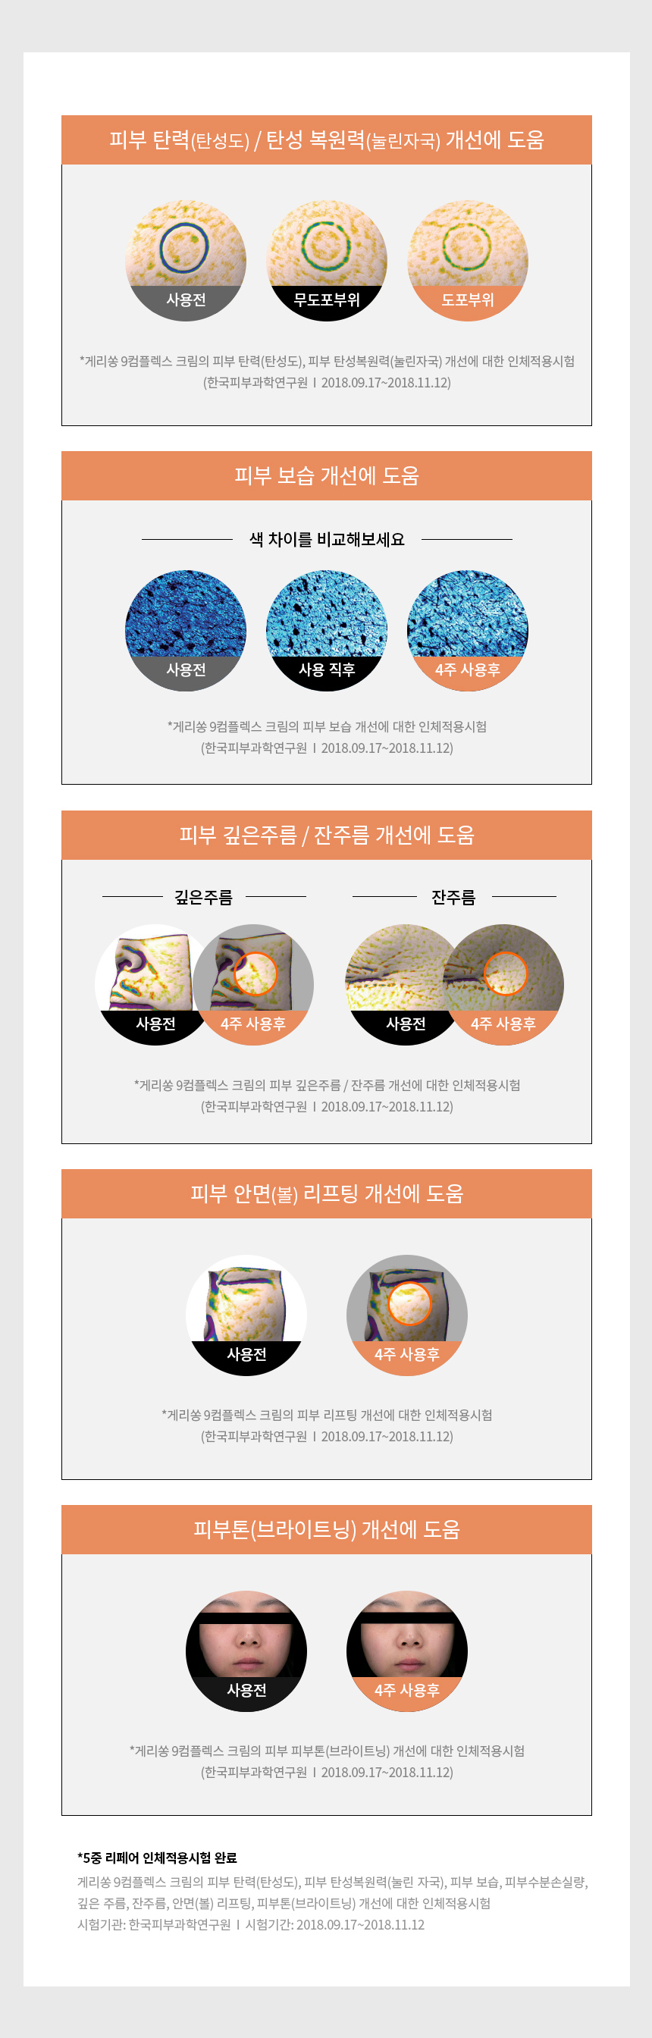Screen dimensions: 652x2038
Task: Click the 깊은주름 4주 사용후 image
Action: coord(253,984)
